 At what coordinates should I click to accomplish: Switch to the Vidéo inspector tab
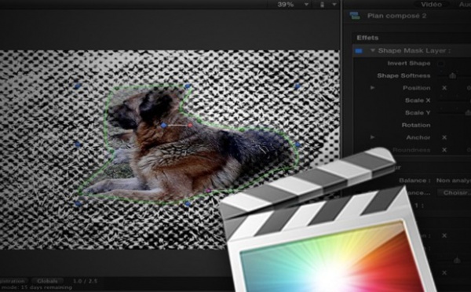431,4
